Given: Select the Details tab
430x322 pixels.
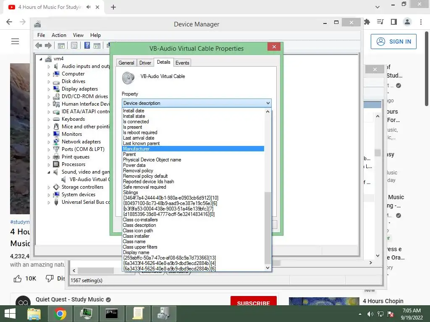Looking at the screenshot, I should pyautogui.click(x=163, y=62).
